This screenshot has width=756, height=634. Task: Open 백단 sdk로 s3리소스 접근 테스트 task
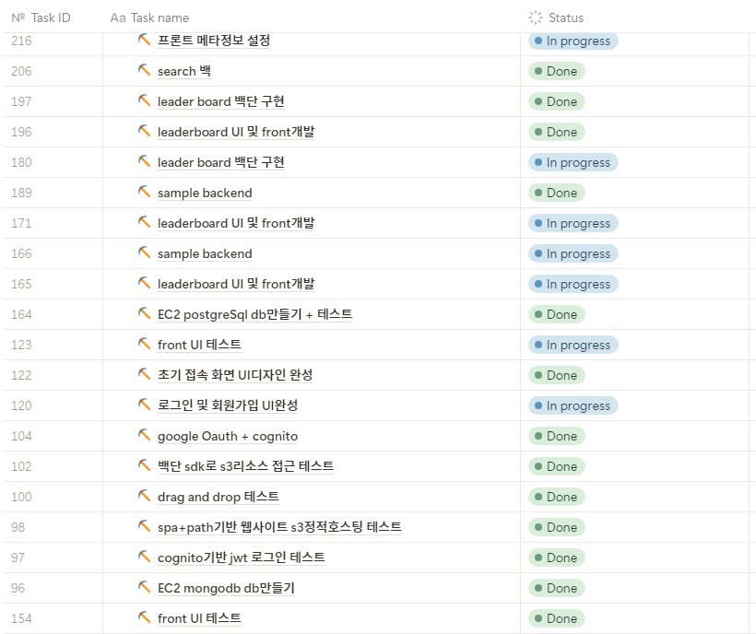point(245,466)
